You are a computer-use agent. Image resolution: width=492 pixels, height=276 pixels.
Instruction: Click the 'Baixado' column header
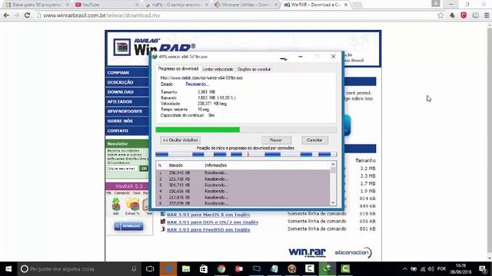coord(176,166)
